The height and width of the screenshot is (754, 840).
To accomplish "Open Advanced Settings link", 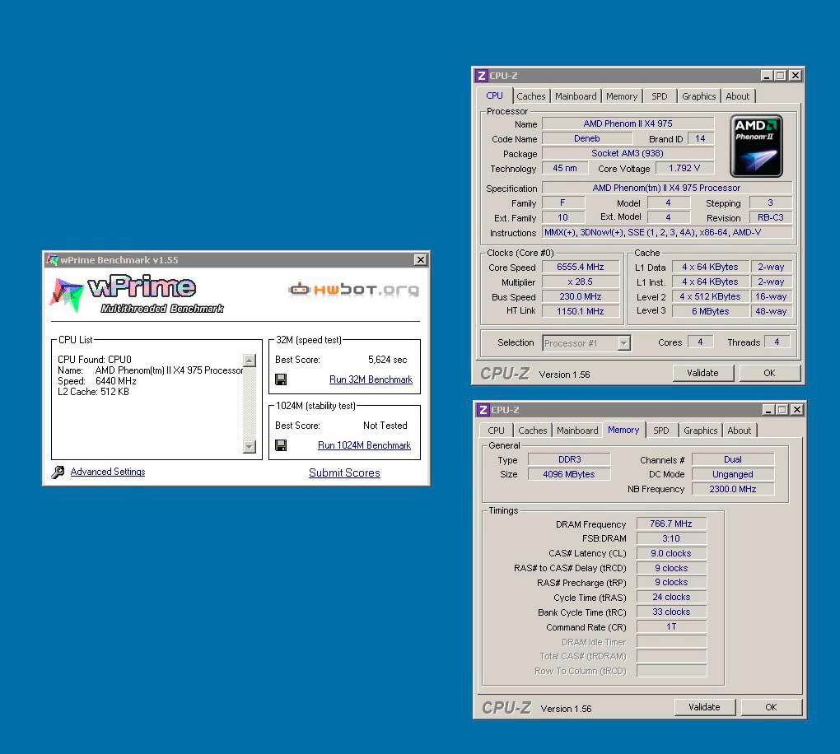I will (108, 472).
